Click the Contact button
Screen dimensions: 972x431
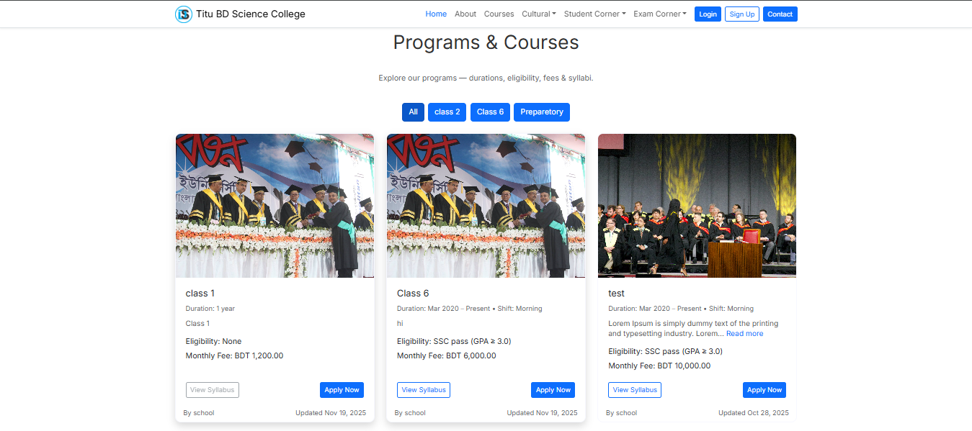(x=780, y=14)
